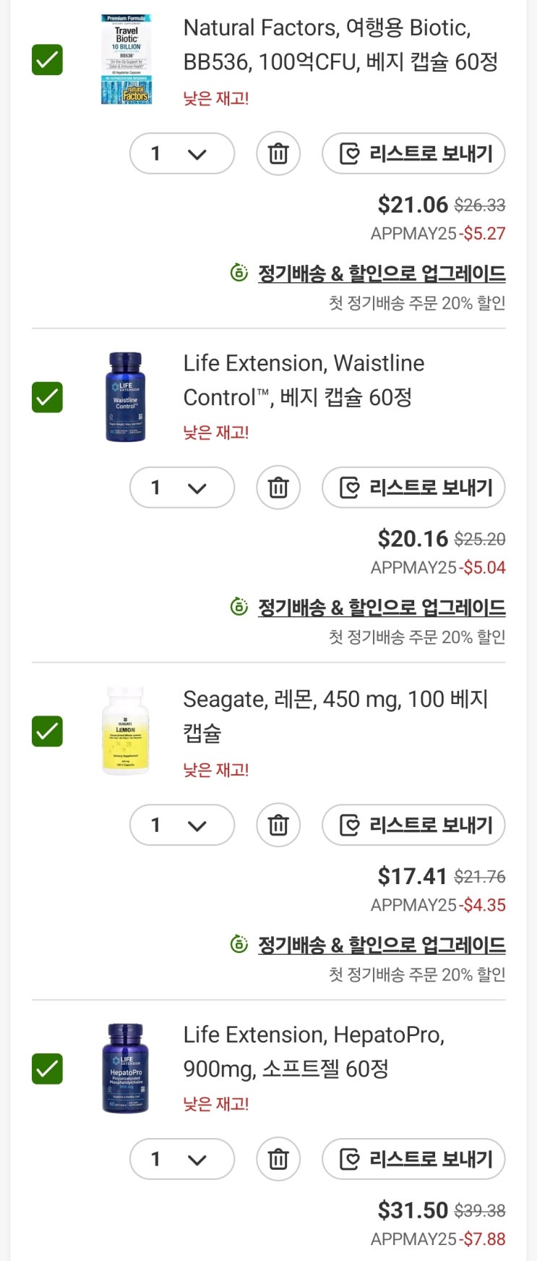537x1261 pixels.
Task: Click the Seagate Lemon bottle thumbnail
Action: [126, 731]
